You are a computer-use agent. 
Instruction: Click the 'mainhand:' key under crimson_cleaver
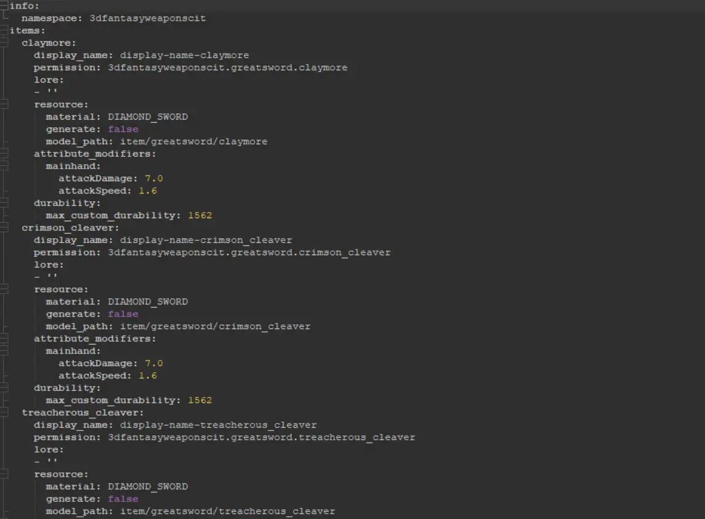(73, 351)
